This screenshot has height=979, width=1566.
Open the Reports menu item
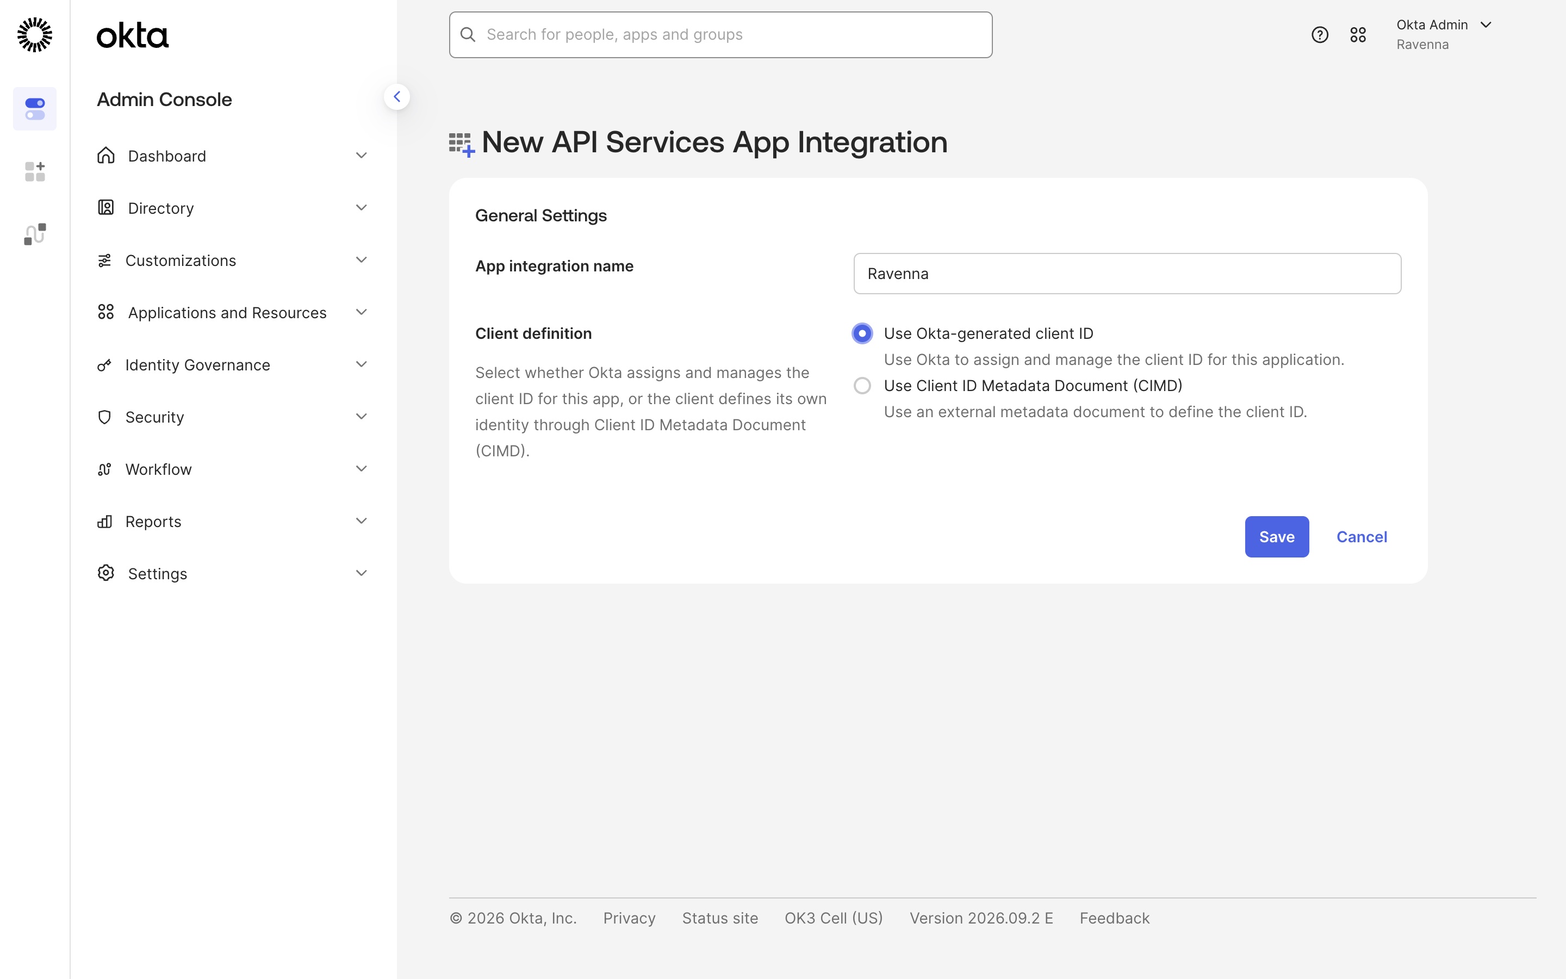click(x=233, y=521)
